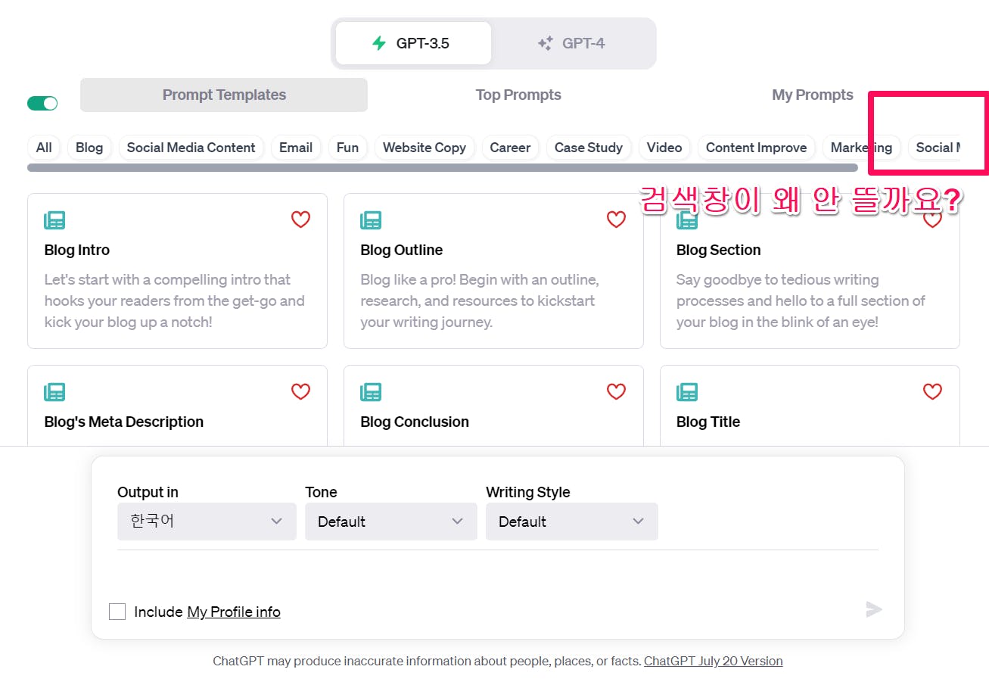Favorite the Blog's Meta Description heart
Screen dimensions: 989x682
[x=301, y=391]
